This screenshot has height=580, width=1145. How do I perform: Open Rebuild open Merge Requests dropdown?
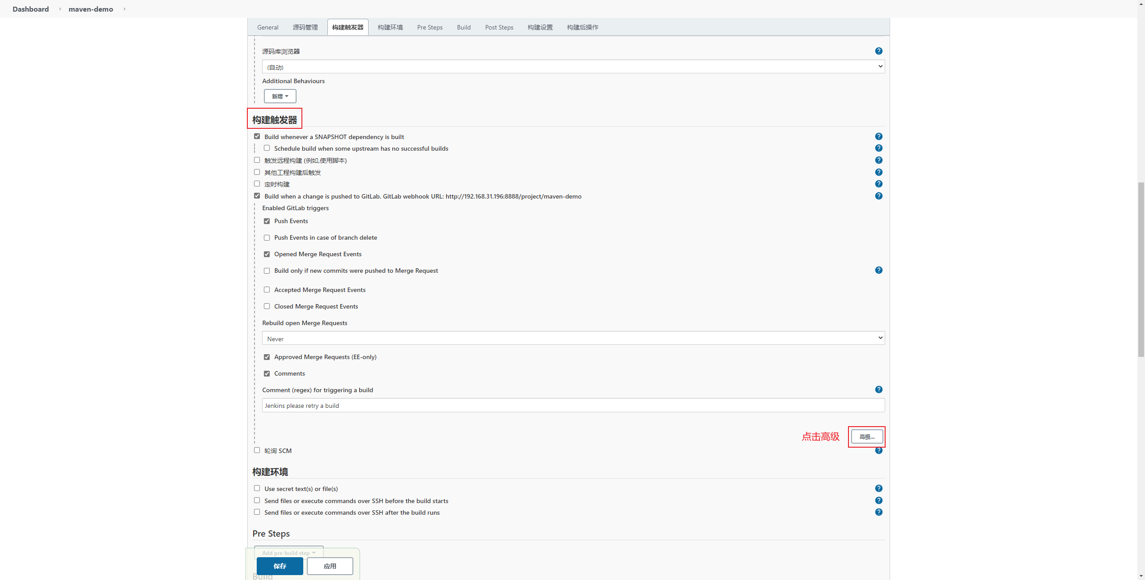coord(573,338)
